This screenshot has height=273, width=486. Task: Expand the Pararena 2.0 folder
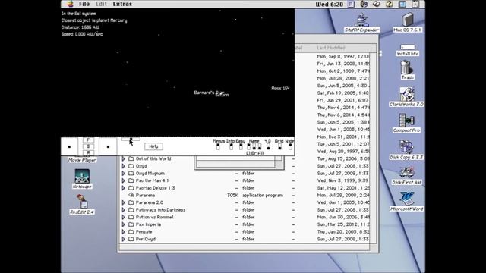(x=123, y=202)
